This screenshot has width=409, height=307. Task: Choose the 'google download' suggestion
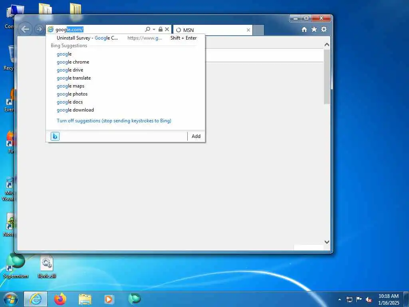point(75,110)
